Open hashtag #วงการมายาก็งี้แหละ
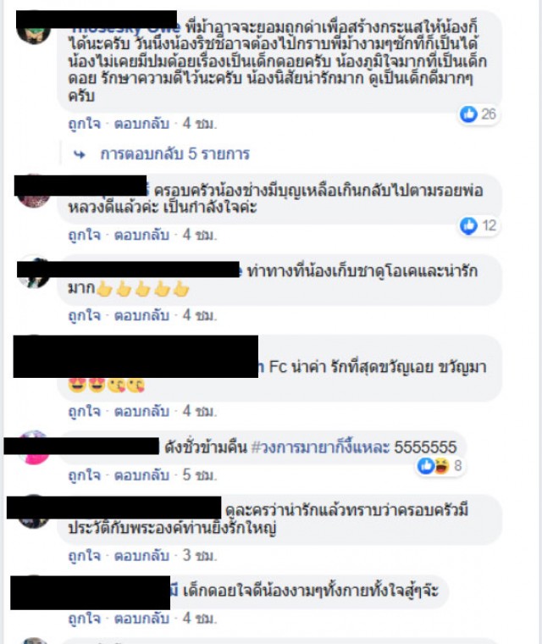This screenshot has height=644, width=542. point(320,447)
